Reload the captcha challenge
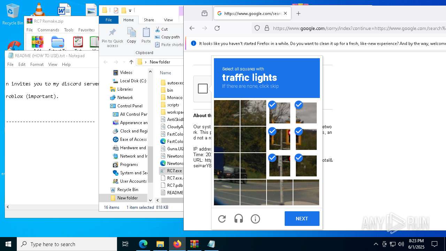Image resolution: width=446 pixels, height=251 pixels. [x=222, y=219]
